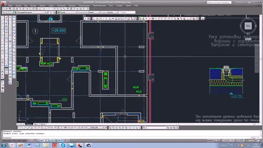Click the Open file icon
This screenshot has height=148, width=263.
[x=7, y=9]
